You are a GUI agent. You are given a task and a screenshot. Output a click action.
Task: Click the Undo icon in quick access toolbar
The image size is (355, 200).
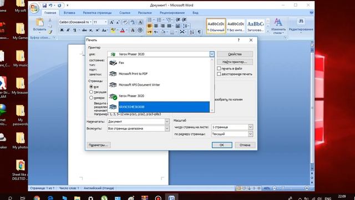tap(50, 6)
